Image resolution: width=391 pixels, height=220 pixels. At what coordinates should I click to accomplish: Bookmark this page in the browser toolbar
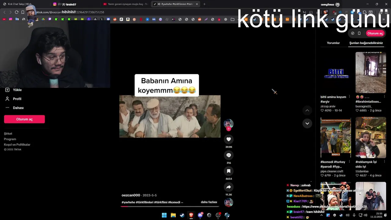pyautogui.click(x=23, y=12)
